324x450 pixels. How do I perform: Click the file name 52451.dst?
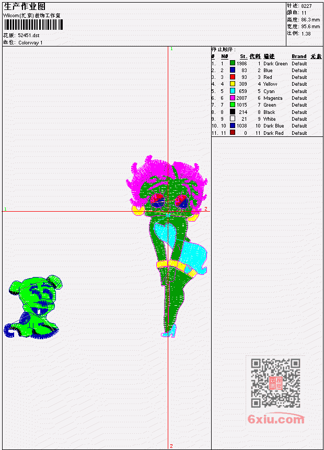click(x=28, y=36)
